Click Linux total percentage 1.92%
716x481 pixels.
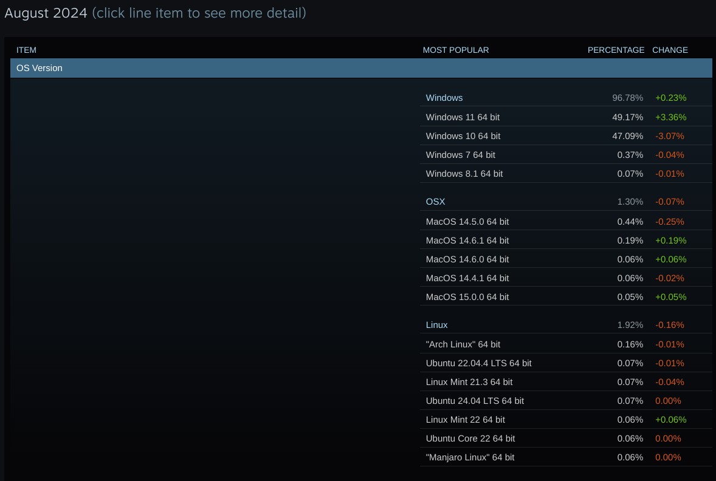tap(630, 325)
